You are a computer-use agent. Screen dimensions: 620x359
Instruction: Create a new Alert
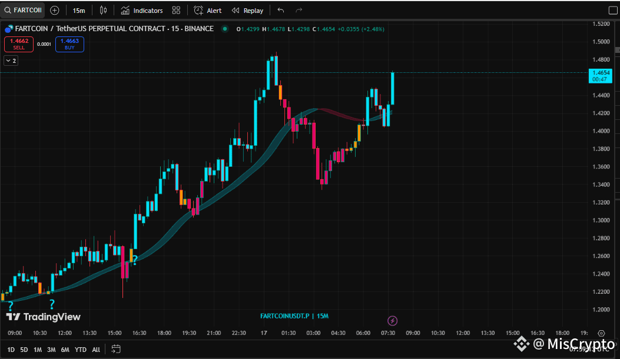click(208, 11)
